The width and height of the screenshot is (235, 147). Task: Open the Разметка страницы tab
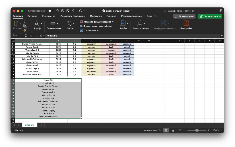(73, 16)
